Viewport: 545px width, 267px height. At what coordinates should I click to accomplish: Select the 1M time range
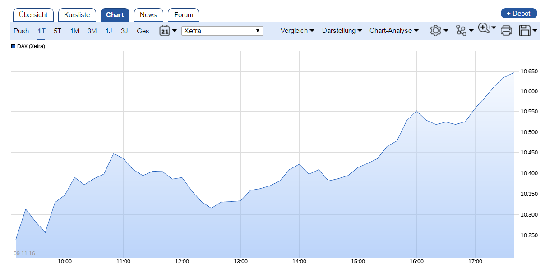pyautogui.click(x=75, y=31)
